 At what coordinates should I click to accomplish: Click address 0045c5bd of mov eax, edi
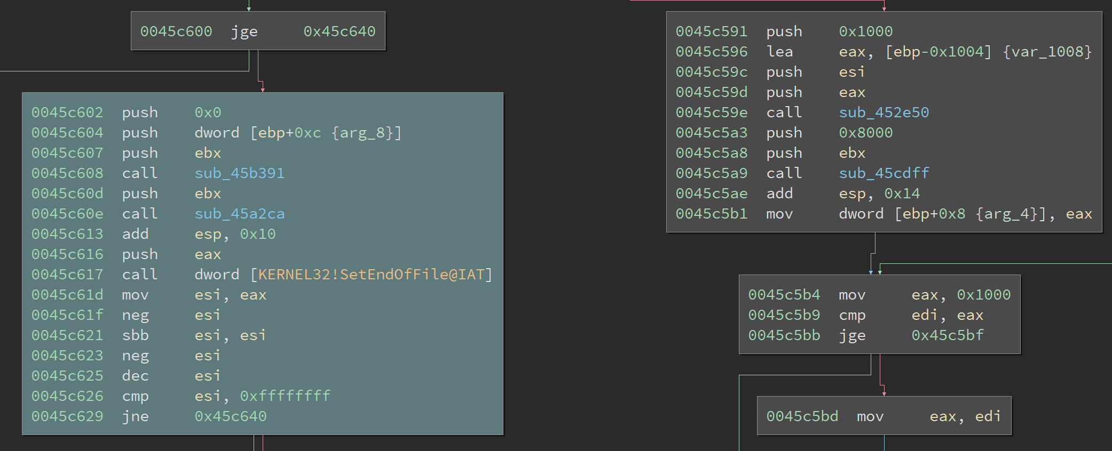802,416
